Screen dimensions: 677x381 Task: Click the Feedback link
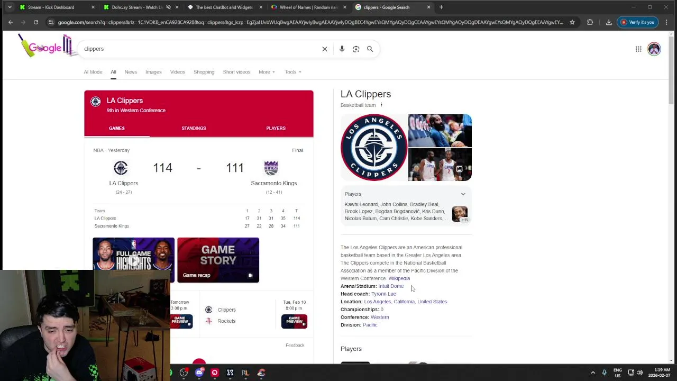point(295,345)
